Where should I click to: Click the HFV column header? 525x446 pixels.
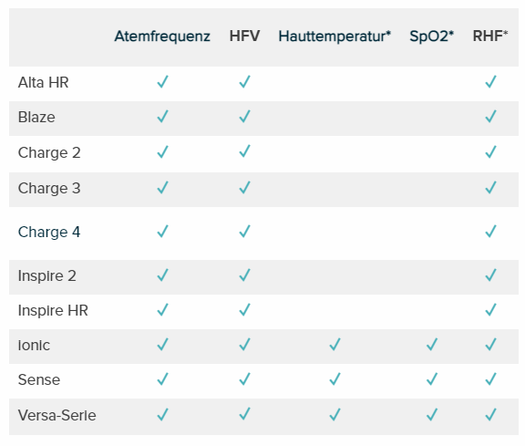[244, 36]
